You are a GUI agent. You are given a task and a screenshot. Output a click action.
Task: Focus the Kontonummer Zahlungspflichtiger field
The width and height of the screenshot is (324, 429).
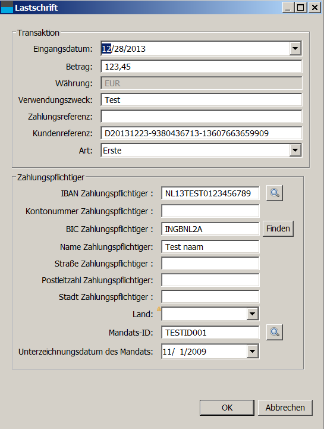pyautogui.click(x=210, y=211)
